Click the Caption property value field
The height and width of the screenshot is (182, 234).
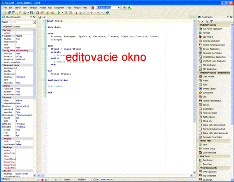24,36
